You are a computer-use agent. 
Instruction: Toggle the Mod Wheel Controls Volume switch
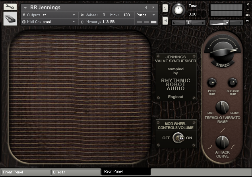pos(178,138)
